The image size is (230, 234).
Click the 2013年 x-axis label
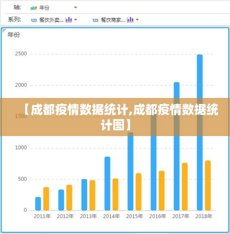coord(88,216)
